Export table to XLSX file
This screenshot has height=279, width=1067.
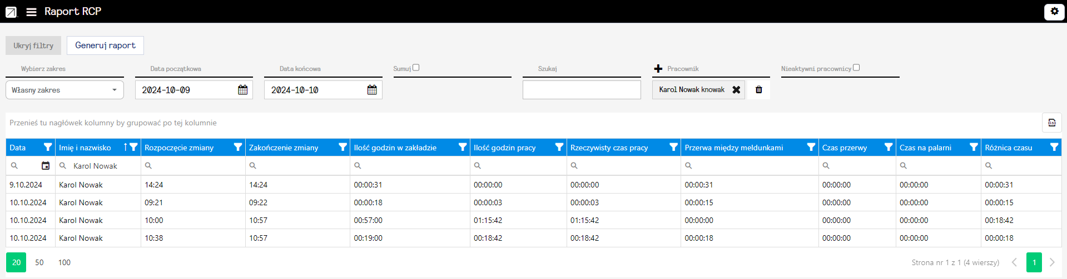1051,123
